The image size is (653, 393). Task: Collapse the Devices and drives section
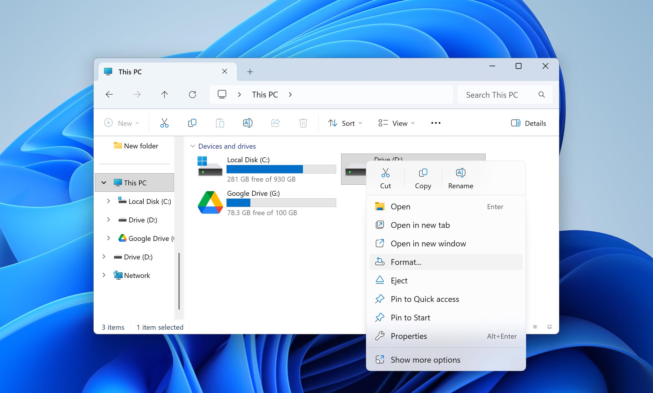(193, 146)
